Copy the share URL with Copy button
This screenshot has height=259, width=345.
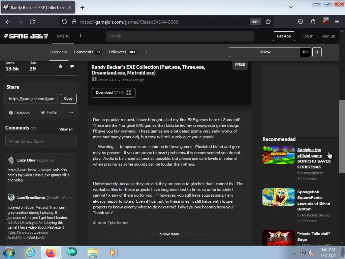pyautogui.click(x=68, y=99)
